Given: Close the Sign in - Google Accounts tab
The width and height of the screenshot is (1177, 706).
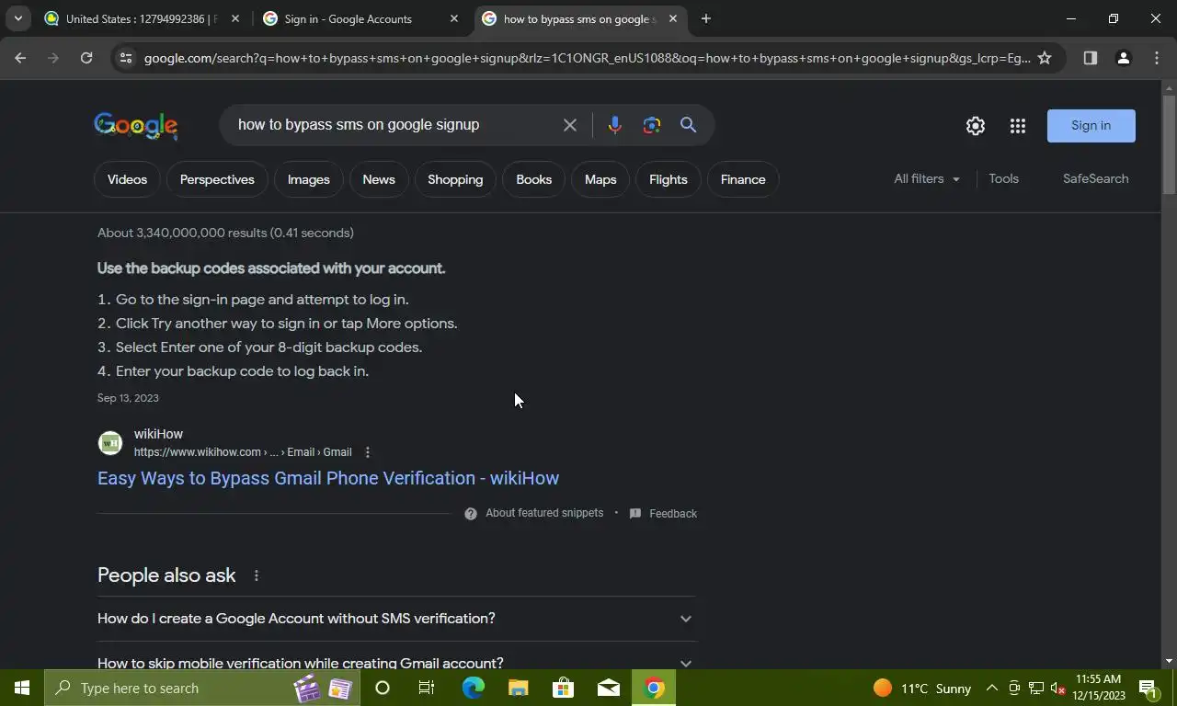Looking at the screenshot, I should click(453, 18).
